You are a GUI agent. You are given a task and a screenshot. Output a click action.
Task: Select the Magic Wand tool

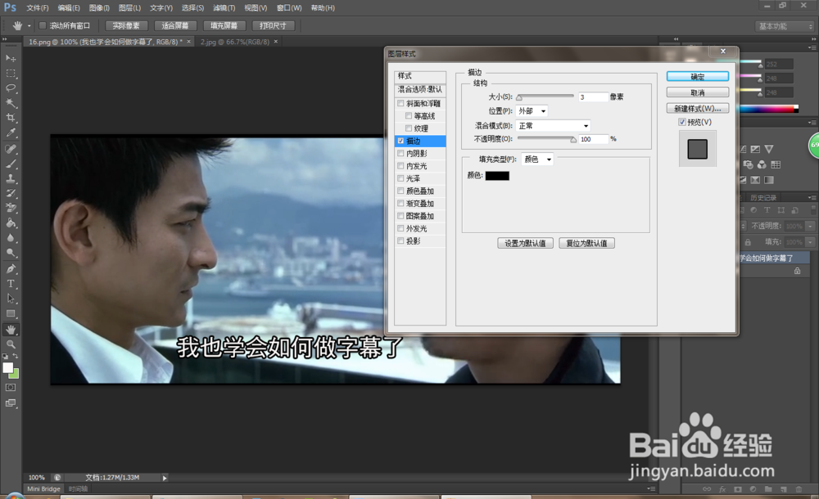[x=11, y=103]
